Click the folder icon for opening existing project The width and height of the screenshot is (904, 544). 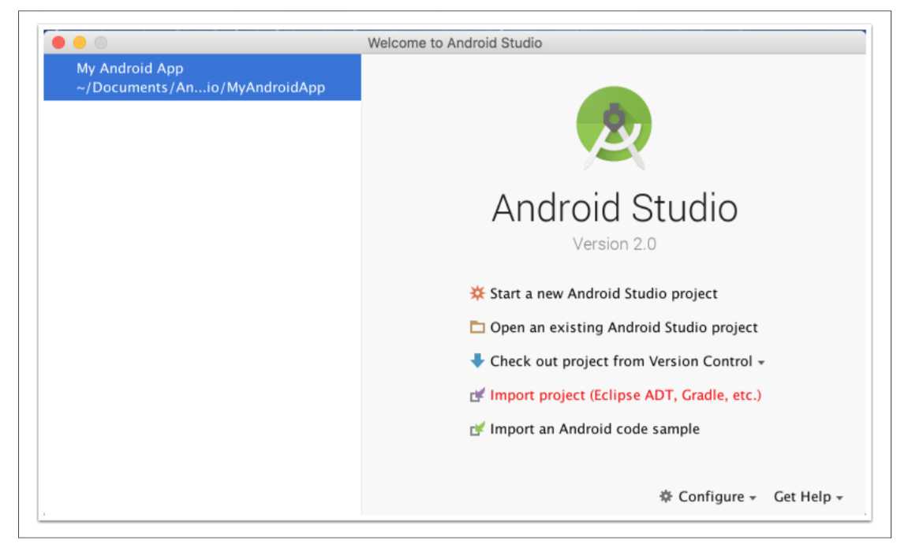(x=476, y=327)
